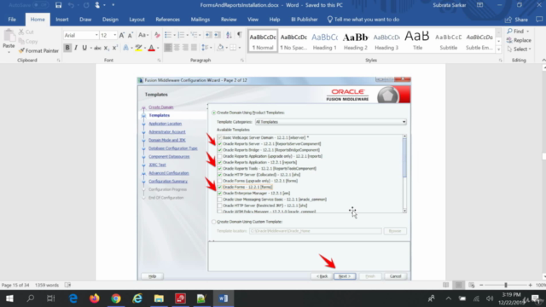Open the Layout tab
Image resolution: width=546 pixels, height=307 pixels.
[x=136, y=20]
